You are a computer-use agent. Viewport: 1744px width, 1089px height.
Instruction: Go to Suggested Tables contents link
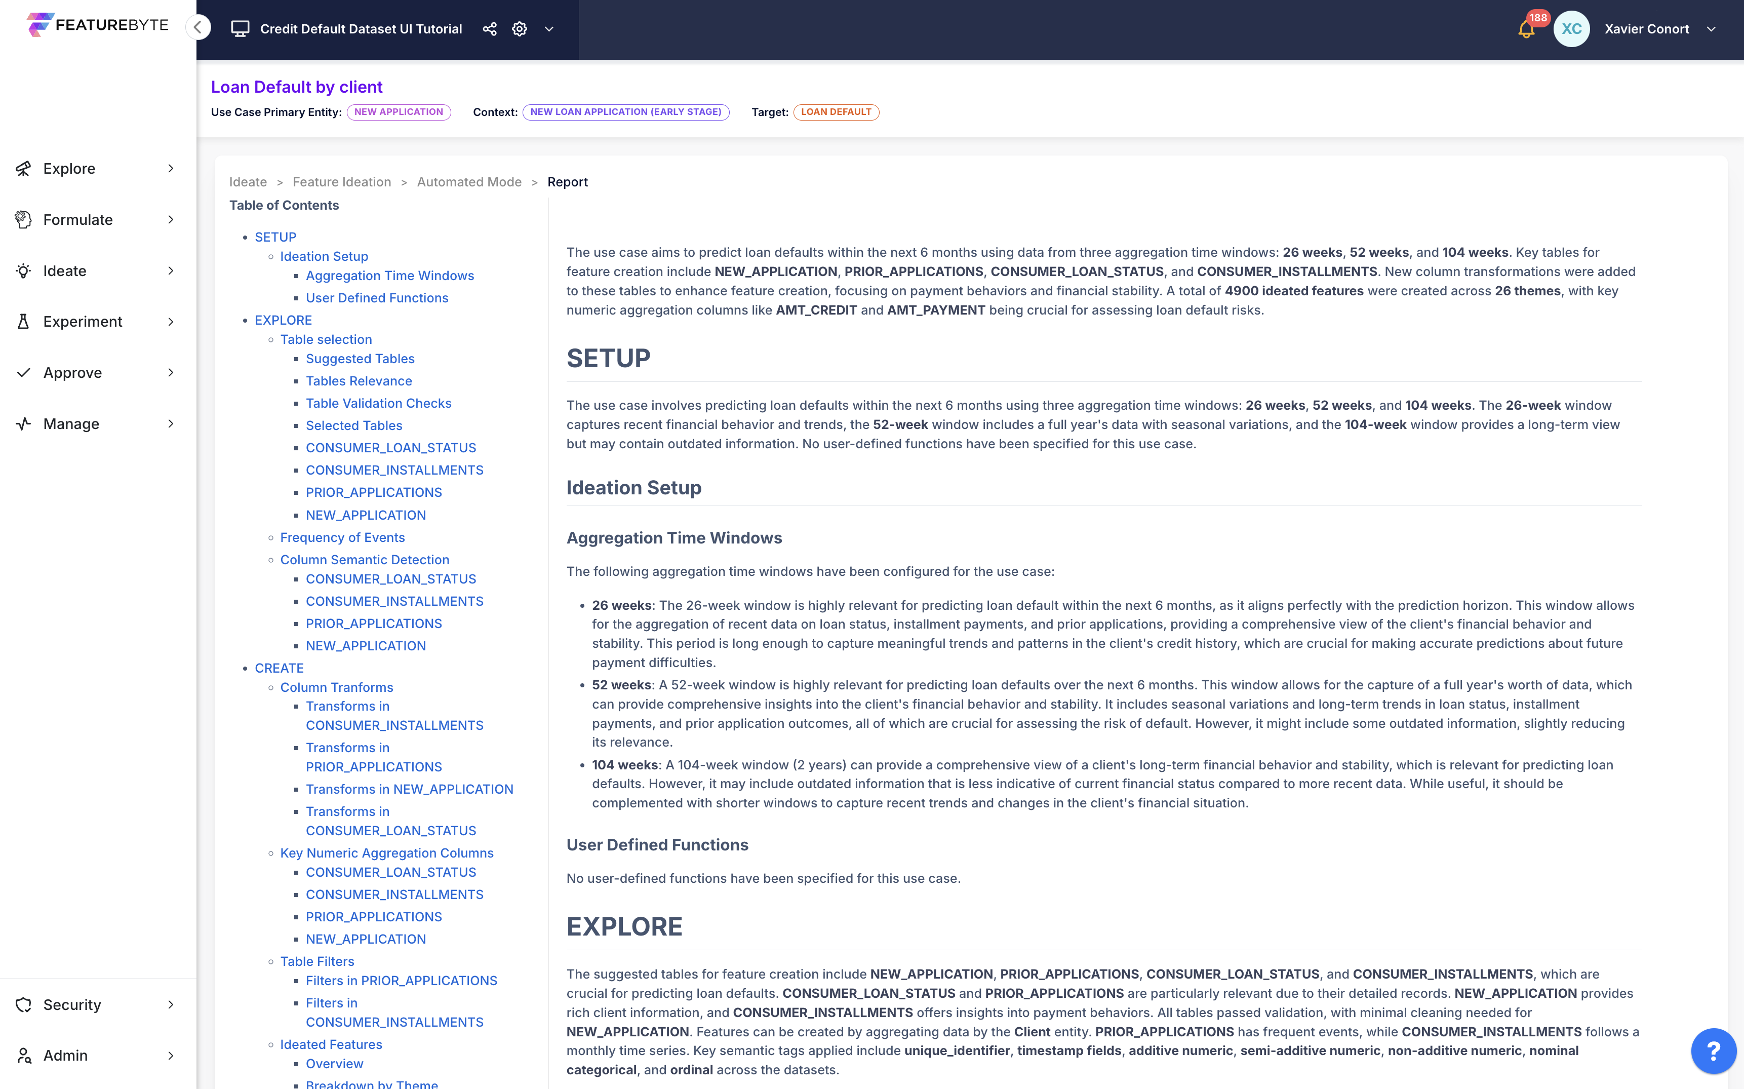[360, 359]
